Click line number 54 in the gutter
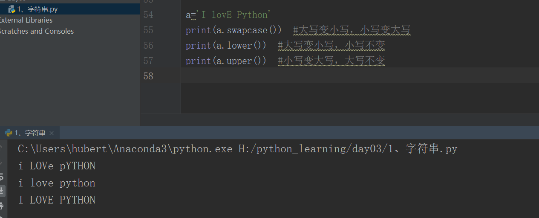Image resolution: width=539 pixels, height=218 pixels. point(148,15)
